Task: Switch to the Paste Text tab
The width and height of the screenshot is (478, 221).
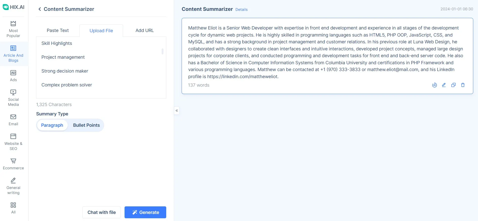Action: click(57, 30)
